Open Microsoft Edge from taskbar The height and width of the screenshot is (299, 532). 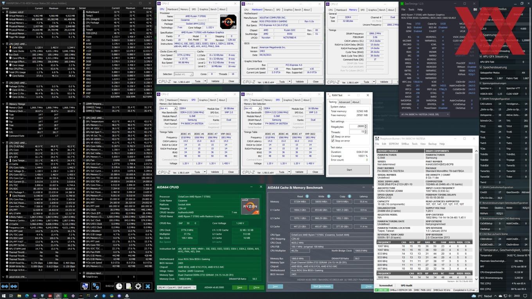[27, 296]
